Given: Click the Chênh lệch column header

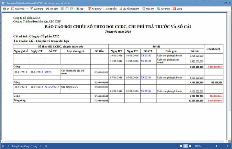Looking at the screenshot, I should point(213,49).
